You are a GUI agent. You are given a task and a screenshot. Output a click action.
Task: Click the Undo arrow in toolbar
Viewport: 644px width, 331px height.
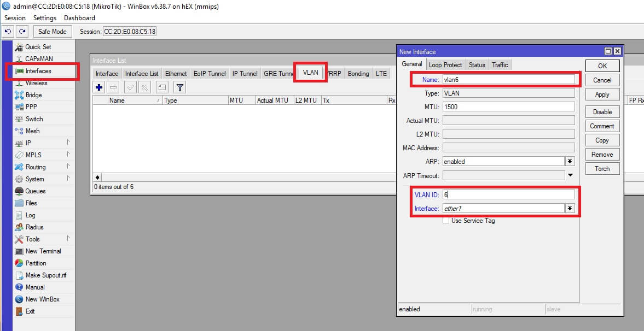coord(8,32)
